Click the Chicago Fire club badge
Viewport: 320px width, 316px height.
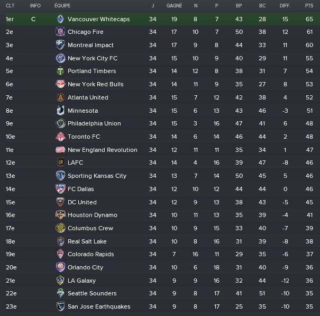60,32
